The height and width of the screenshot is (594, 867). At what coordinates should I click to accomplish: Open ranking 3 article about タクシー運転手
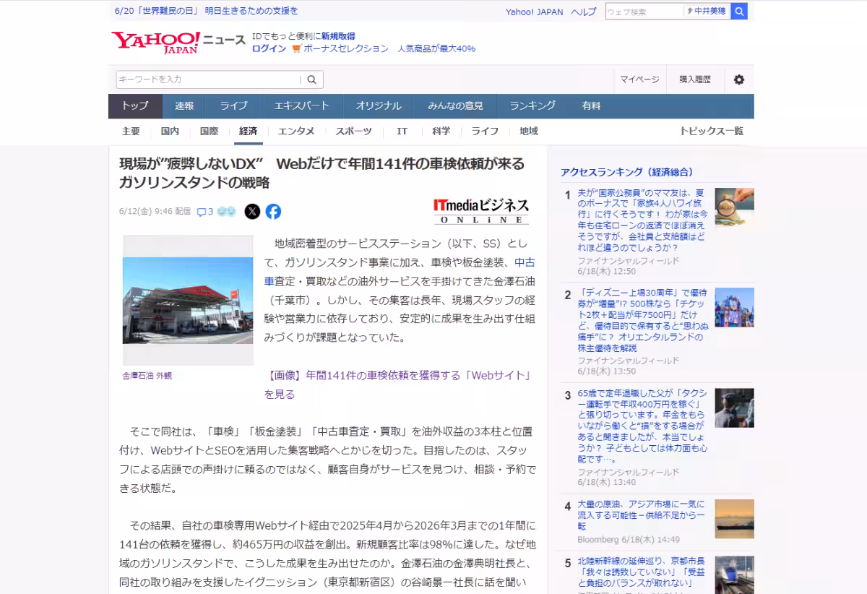(642, 426)
